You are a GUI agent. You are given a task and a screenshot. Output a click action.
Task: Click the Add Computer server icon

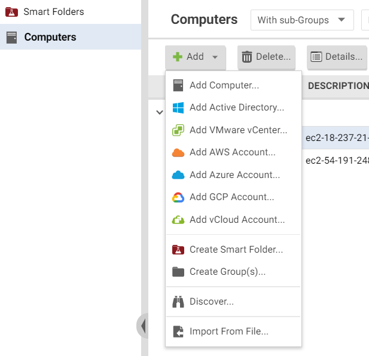[178, 85]
